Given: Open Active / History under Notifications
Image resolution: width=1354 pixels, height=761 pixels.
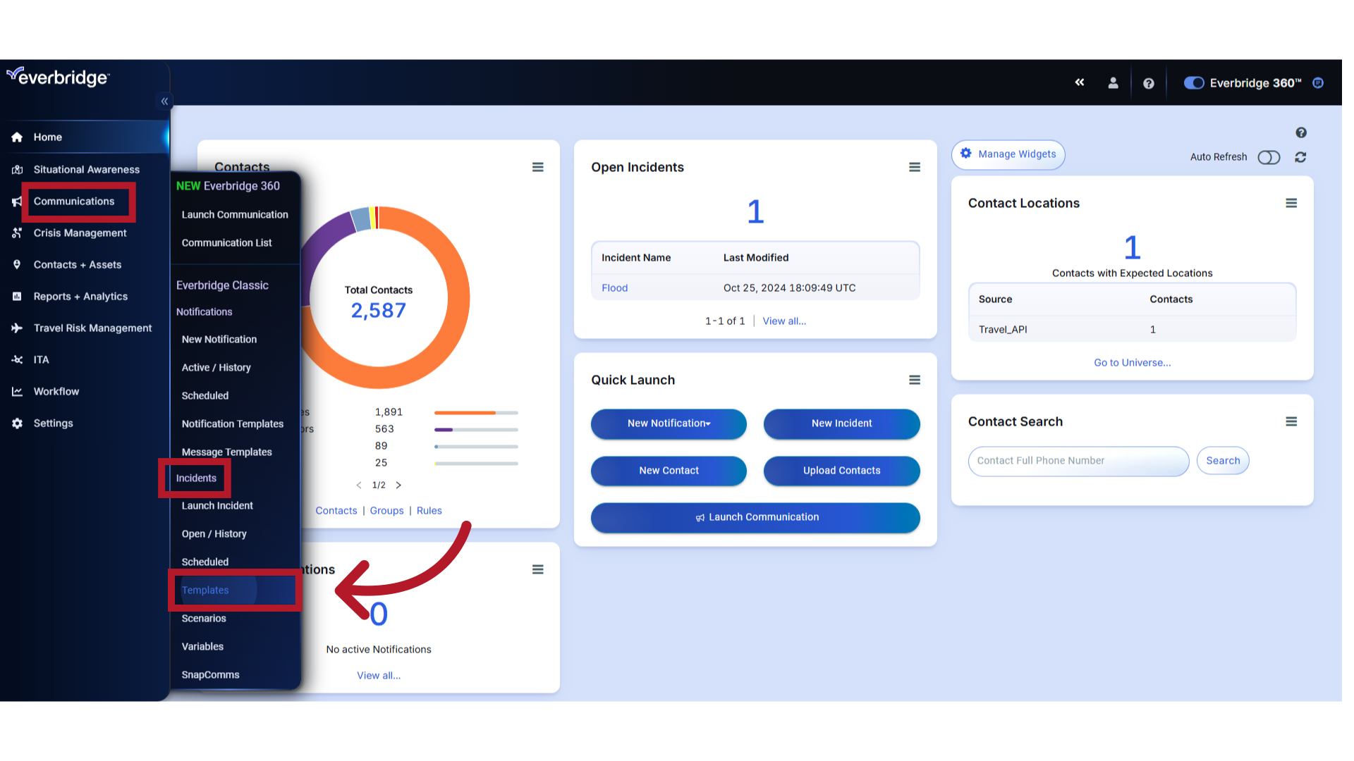Looking at the screenshot, I should 216,368.
